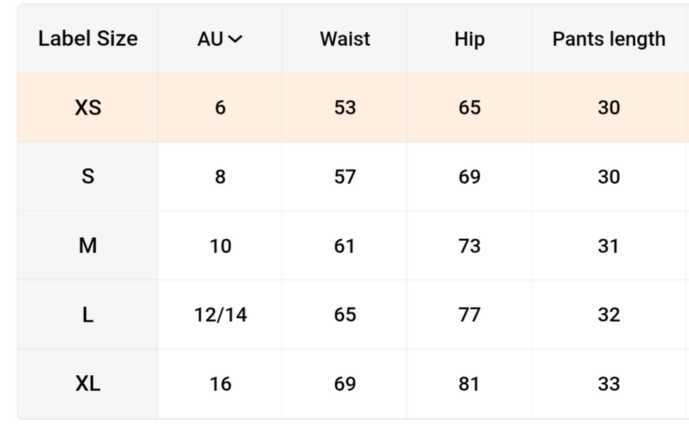Screen dimensions: 689x438
Task: Click the Waist column header
Action: pos(345,38)
